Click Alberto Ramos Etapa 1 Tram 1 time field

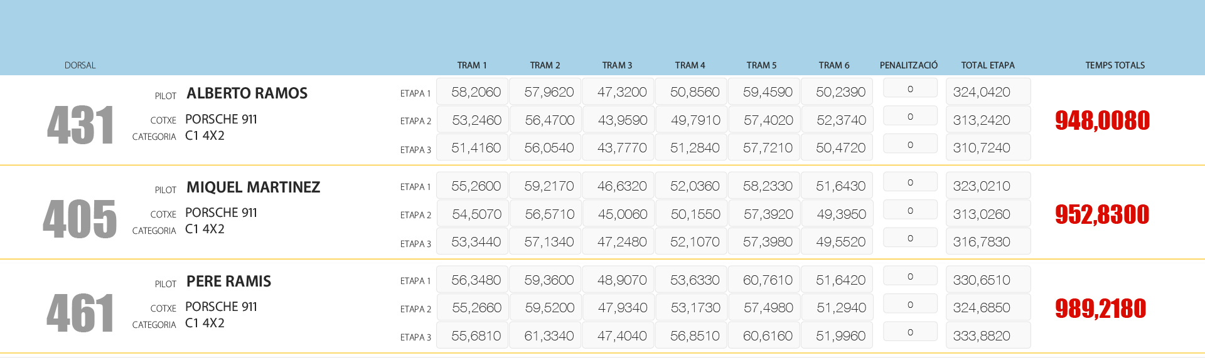pos(473,92)
